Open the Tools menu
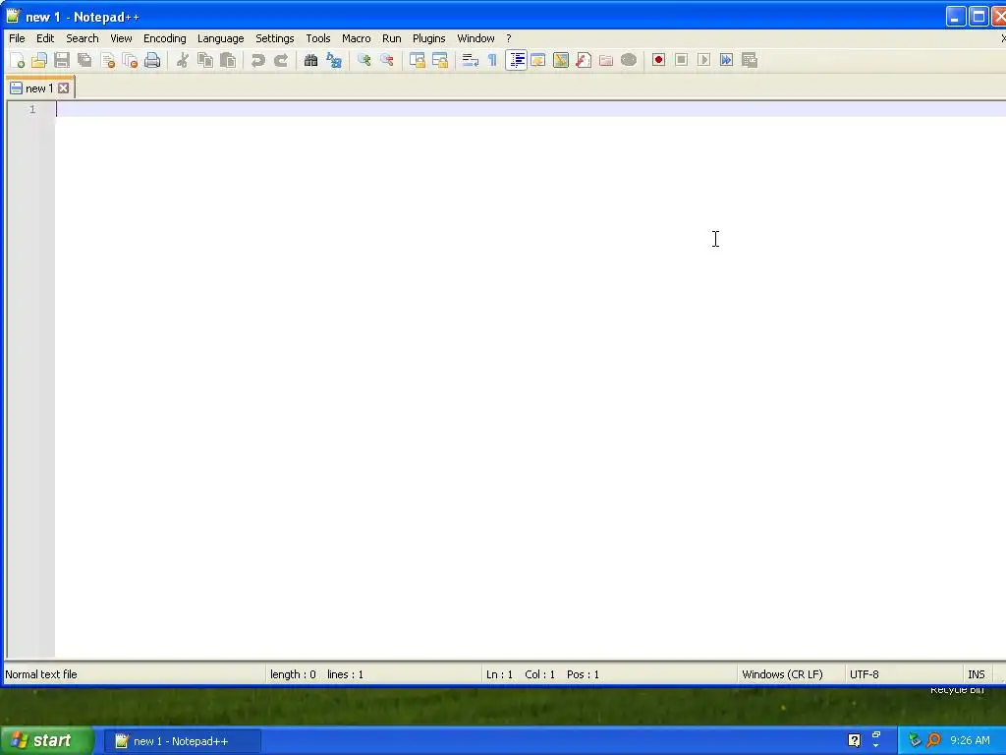The image size is (1006, 755). 318,38
